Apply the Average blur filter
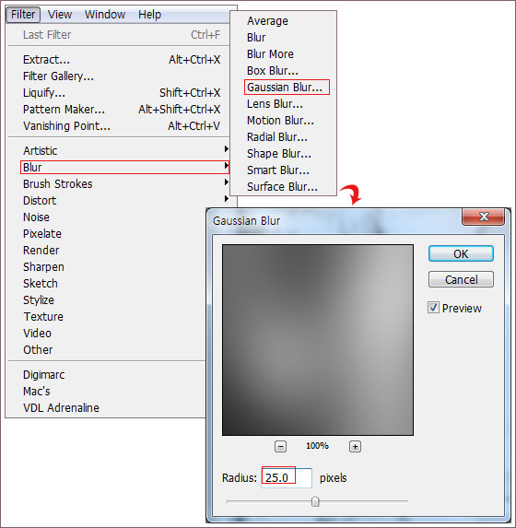This screenshot has width=516, height=528. (267, 21)
